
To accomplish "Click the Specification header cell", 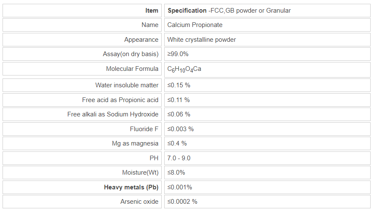I will [x=229, y=11].
